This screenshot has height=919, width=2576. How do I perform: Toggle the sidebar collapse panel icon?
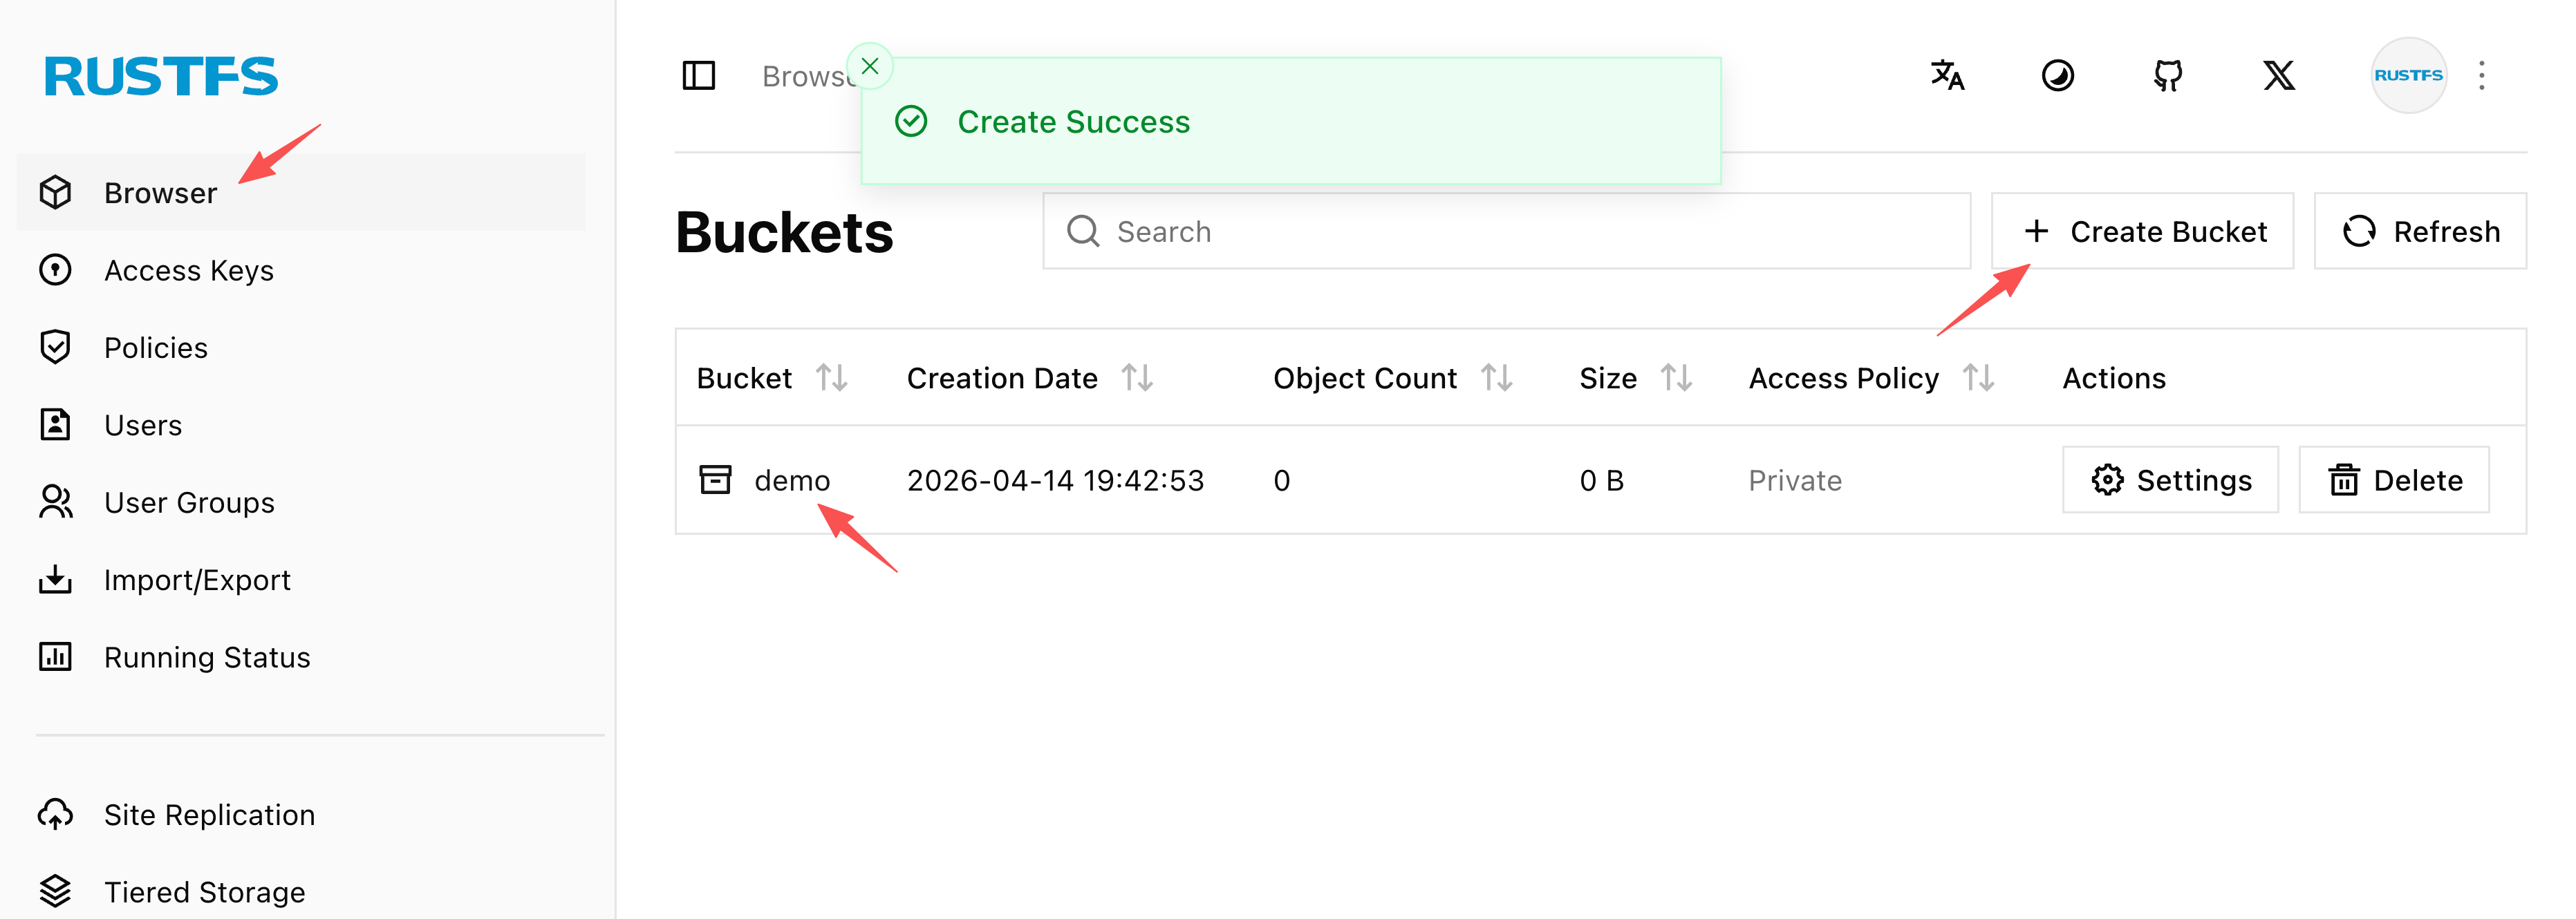(698, 76)
